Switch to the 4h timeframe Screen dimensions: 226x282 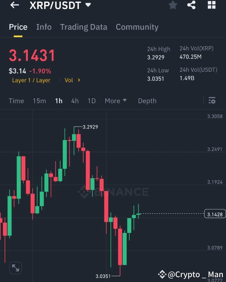[75, 101]
